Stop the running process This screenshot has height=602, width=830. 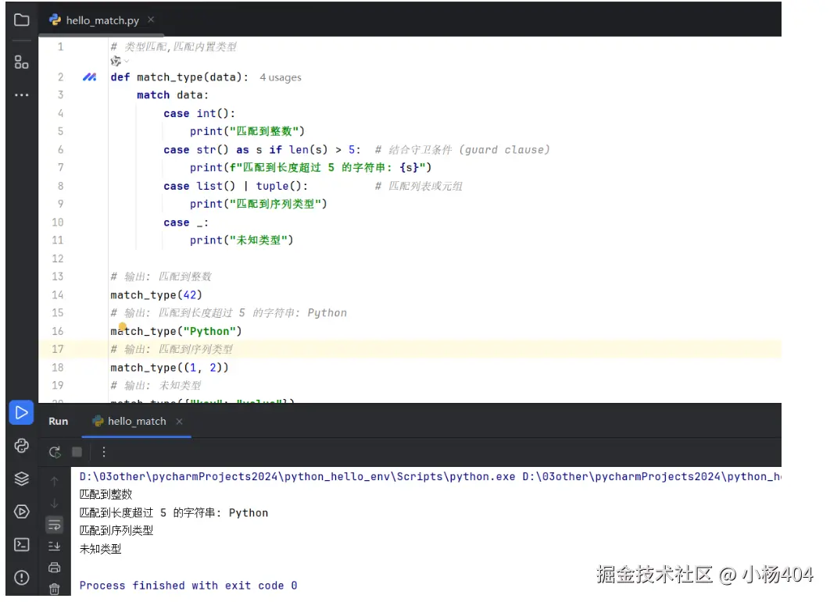coord(77,452)
